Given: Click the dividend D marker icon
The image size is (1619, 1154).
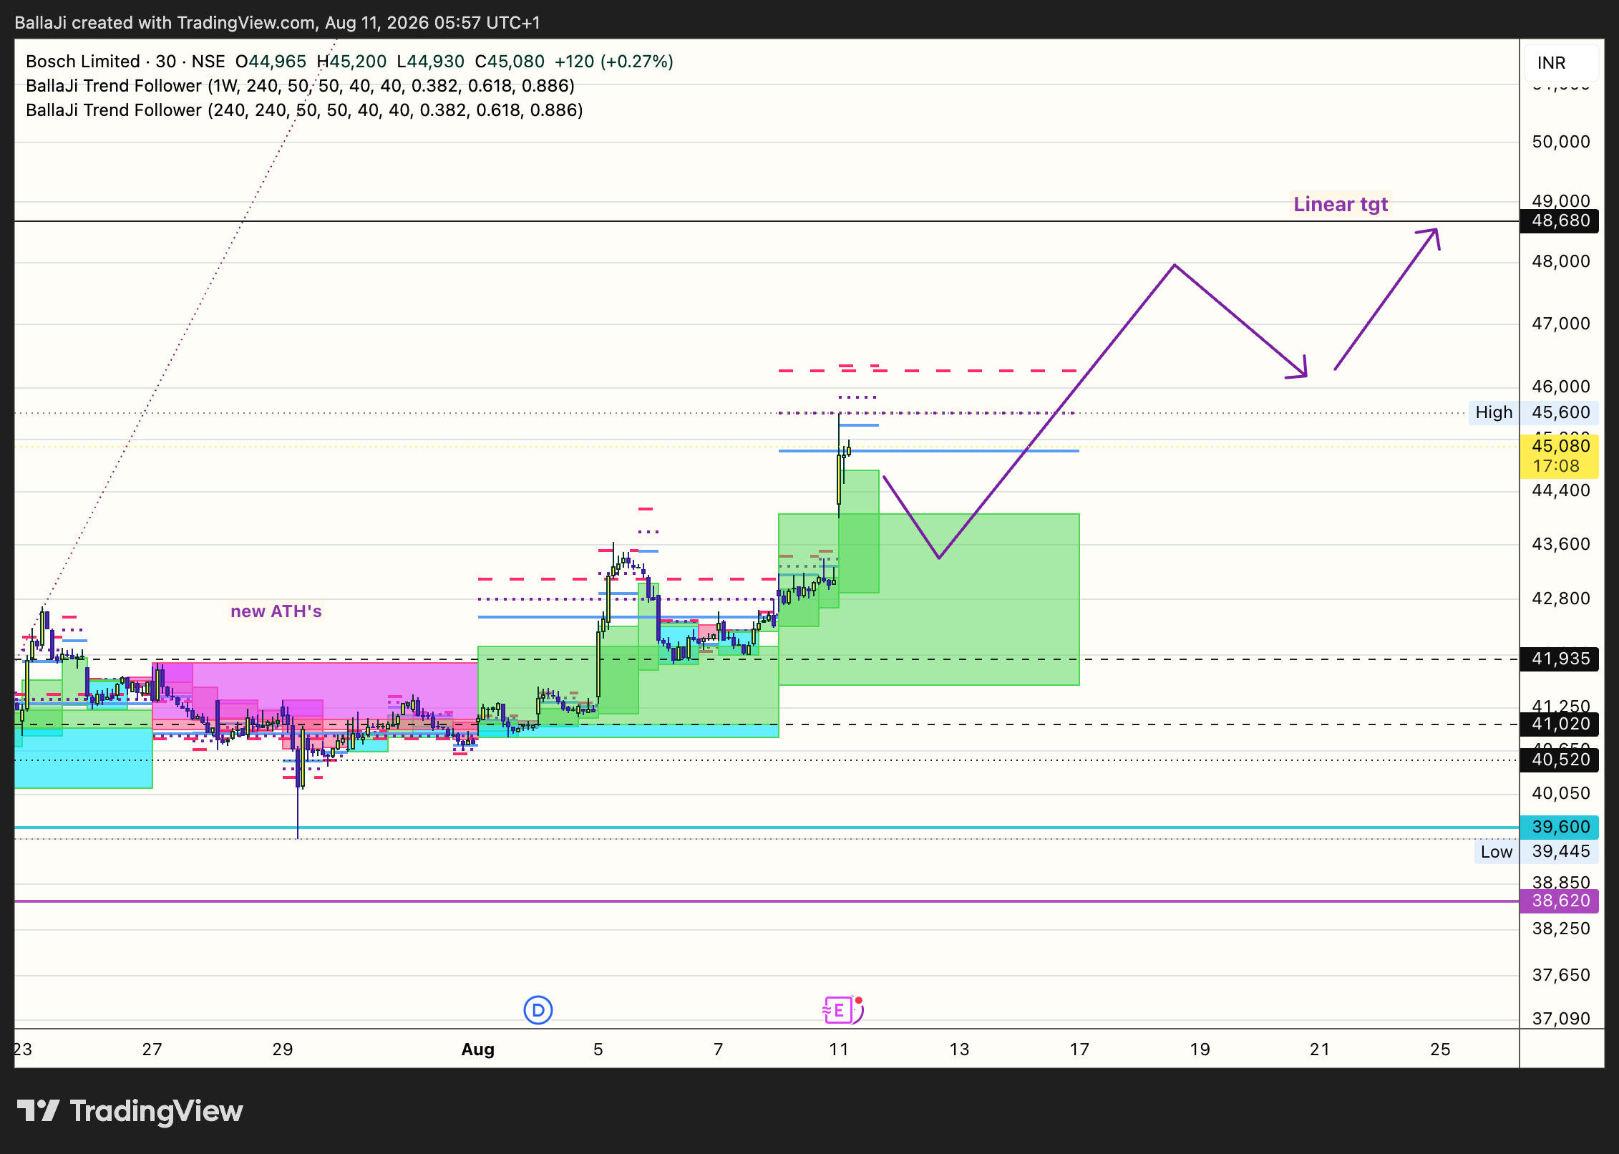Looking at the screenshot, I should coord(538,1010).
